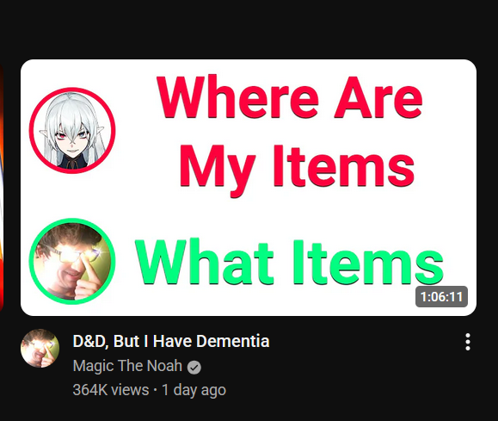Click the partially visible thumbnail at left edge

[x=1, y=188]
